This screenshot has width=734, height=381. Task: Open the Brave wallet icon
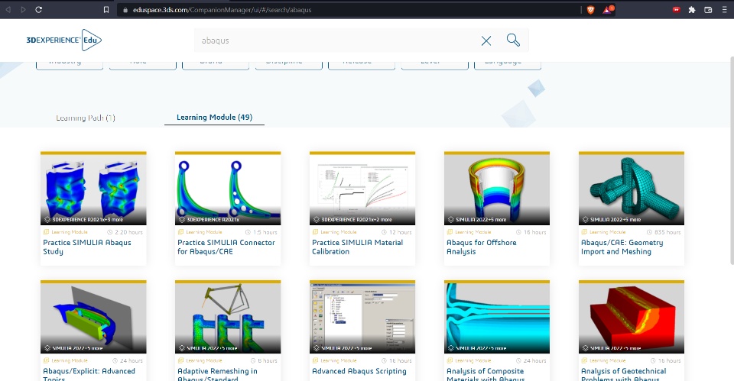[x=708, y=9]
